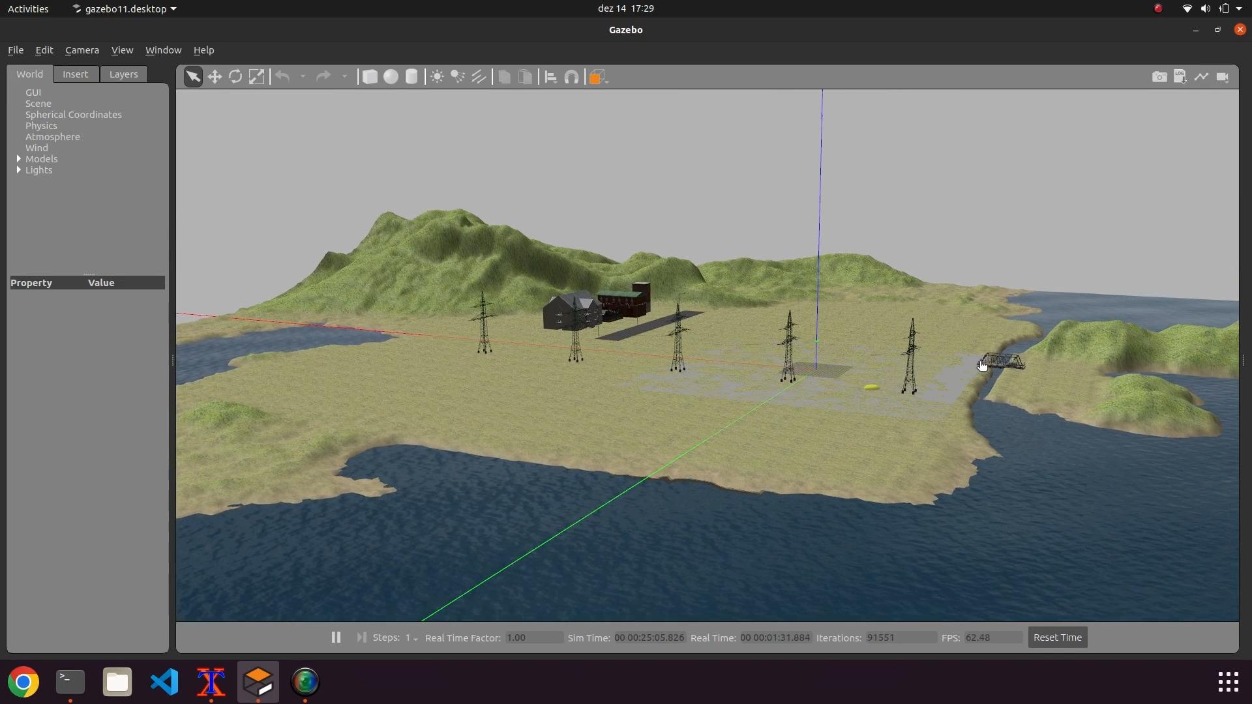Click the Real Time Factor field

(x=534, y=638)
